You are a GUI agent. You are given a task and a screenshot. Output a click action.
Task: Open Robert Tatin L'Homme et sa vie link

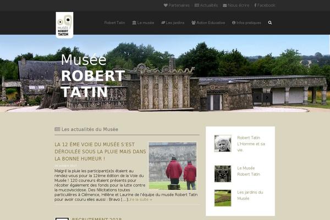click(251, 144)
